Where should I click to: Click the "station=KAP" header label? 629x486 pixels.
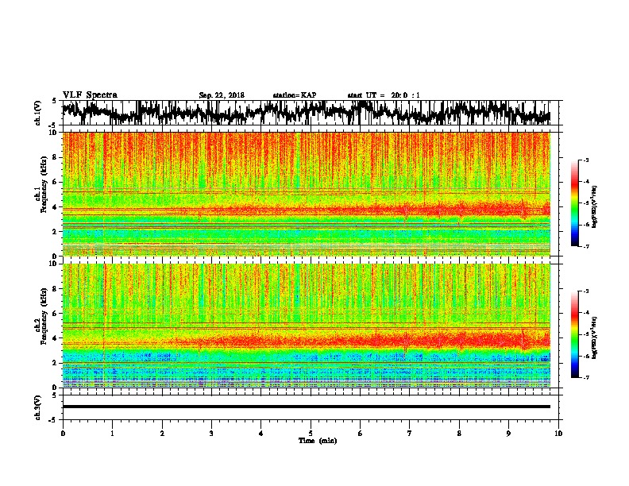[x=295, y=95]
